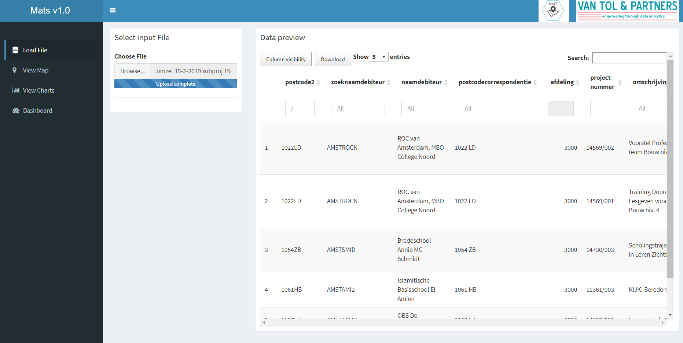Sort by postcode2 column arrows

[319, 82]
